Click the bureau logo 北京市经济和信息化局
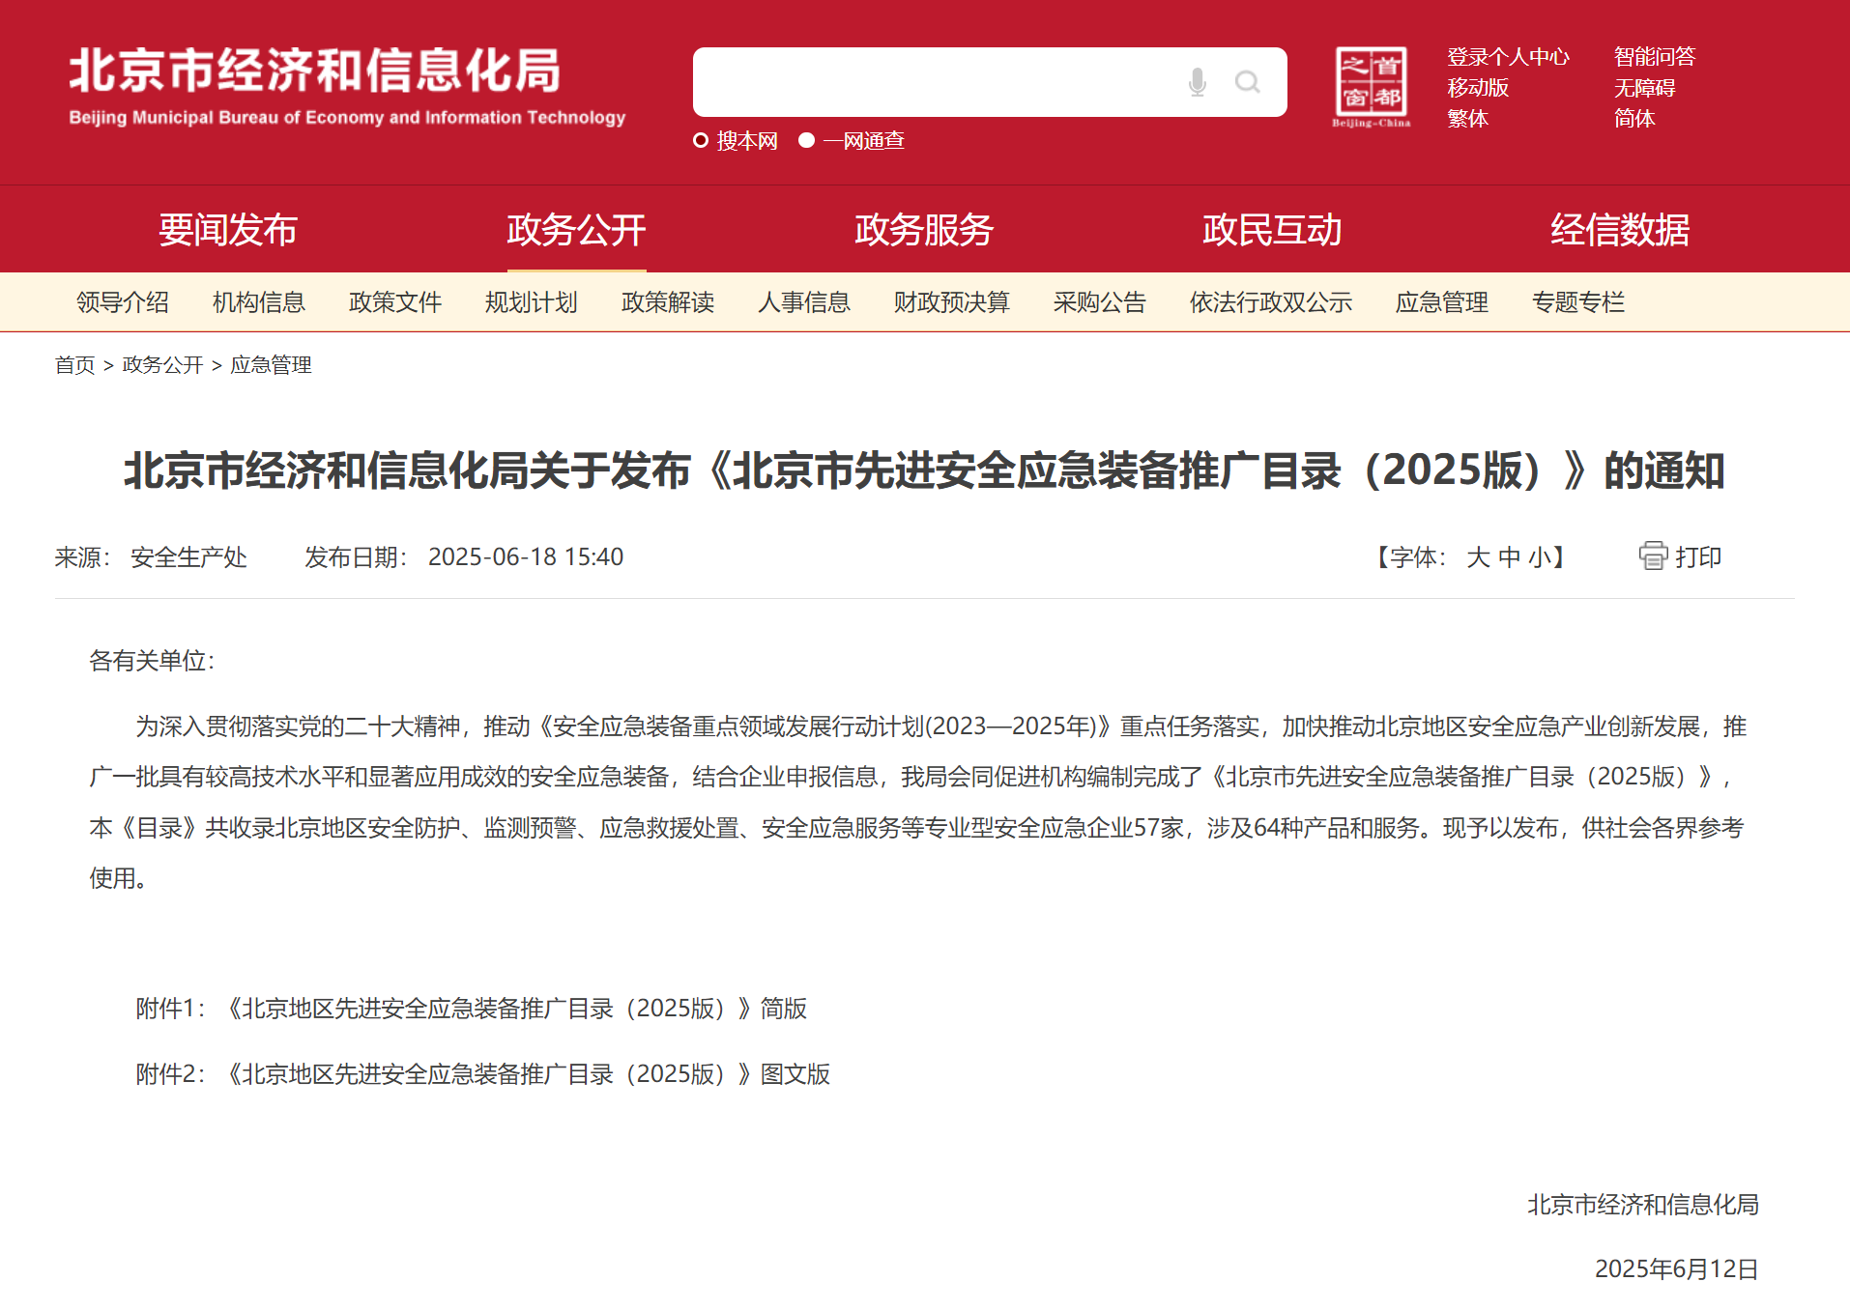This screenshot has width=1850, height=1310. [347, 87]
